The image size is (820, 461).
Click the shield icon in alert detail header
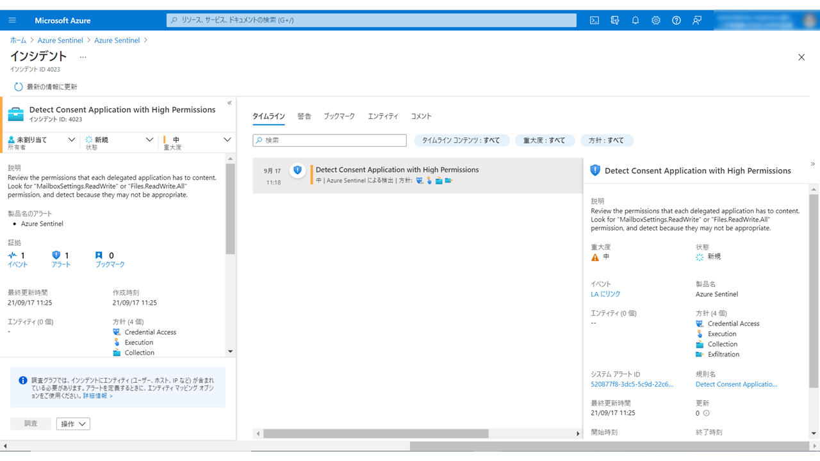coord(595,170)
